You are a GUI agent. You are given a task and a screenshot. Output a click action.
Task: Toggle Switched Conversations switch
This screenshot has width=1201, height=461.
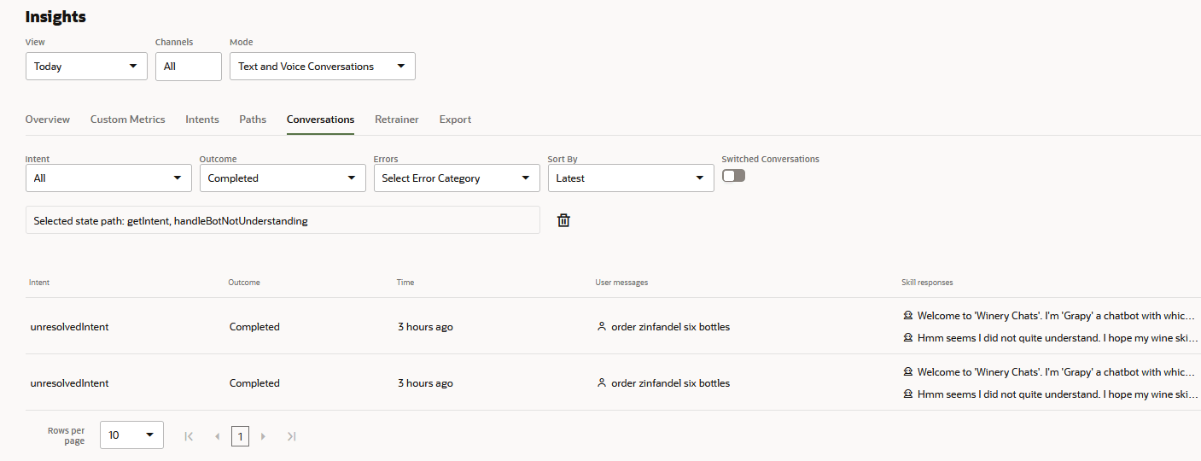tap(733, 175)
